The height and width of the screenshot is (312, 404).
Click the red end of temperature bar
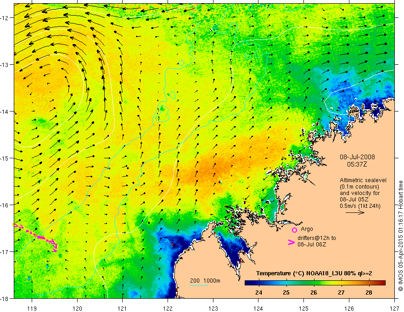point(382,283)
